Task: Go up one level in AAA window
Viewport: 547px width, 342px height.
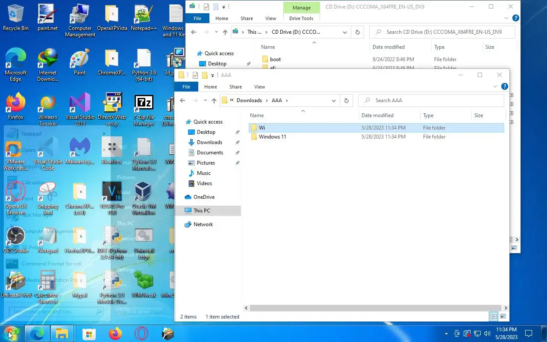Action: click(x=214, y=100)
